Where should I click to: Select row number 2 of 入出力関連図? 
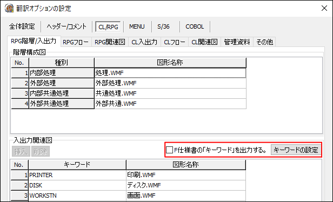19,185
